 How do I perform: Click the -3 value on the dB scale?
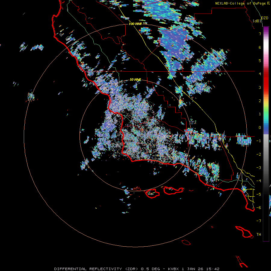point(259,167)
